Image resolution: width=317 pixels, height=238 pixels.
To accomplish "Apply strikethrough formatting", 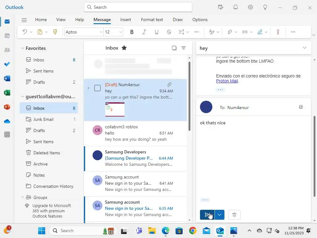I will click(169, 32).
